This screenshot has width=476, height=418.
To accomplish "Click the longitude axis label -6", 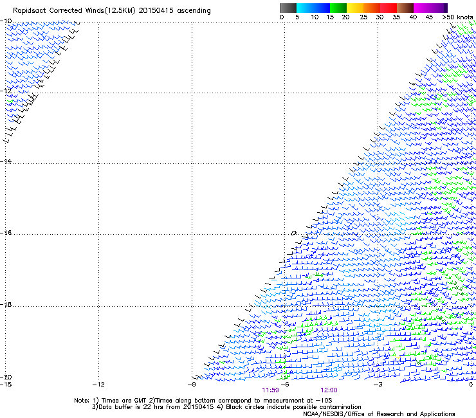I will (285, 385).
